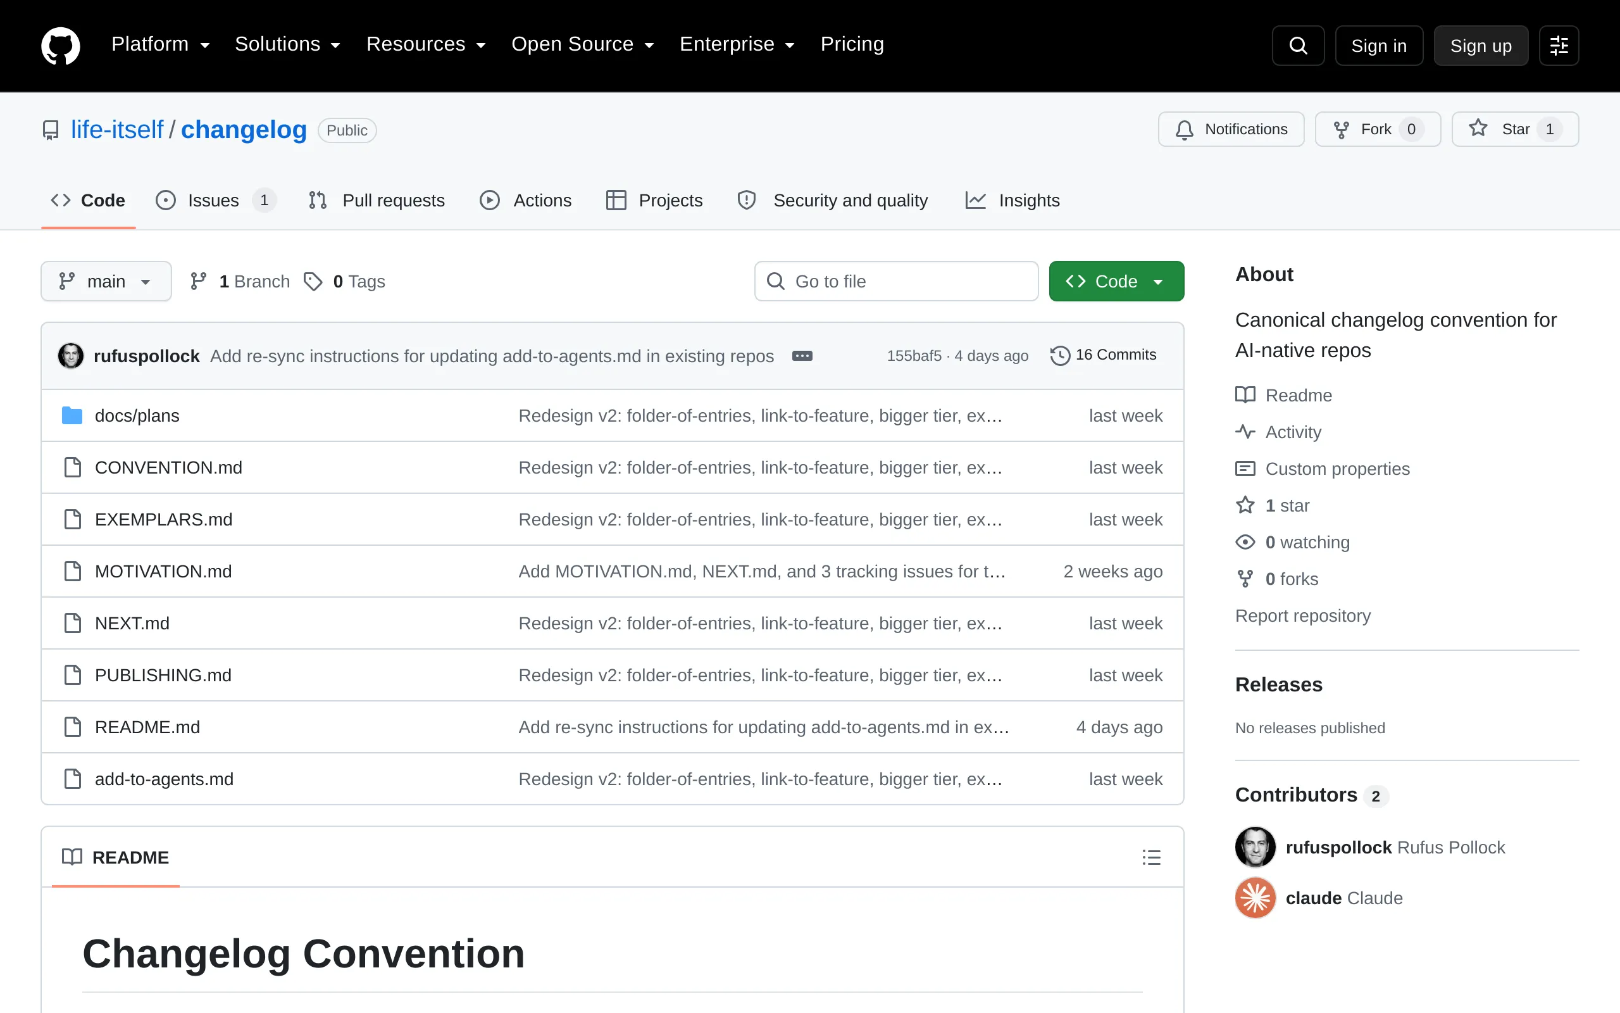Click the Contributors rufuspollock avatar
1620x1013 pixels.
click(1255, 847)
